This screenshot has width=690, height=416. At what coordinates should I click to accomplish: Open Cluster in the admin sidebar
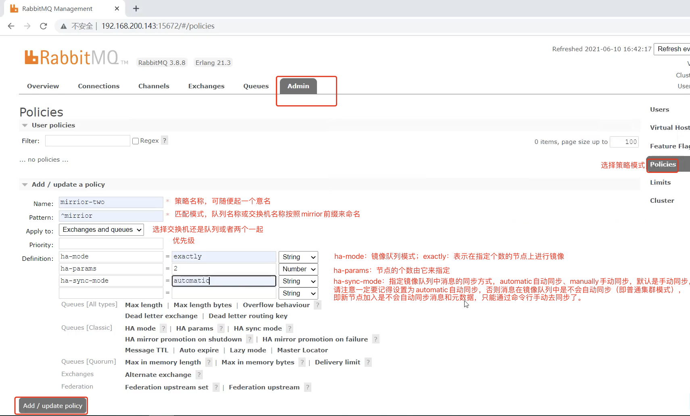pos(662,201)
